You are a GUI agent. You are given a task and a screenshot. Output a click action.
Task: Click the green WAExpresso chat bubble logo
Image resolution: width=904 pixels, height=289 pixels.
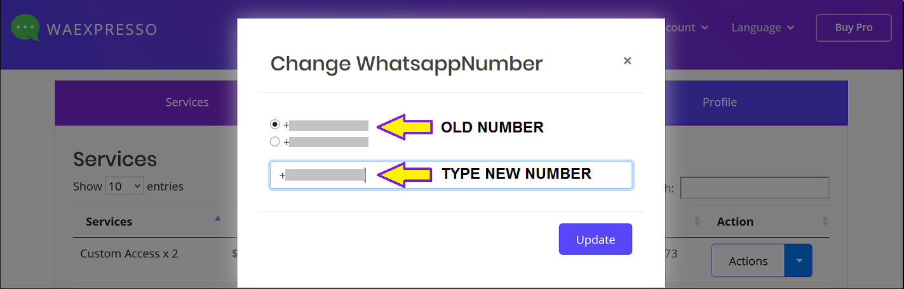click(x=25, y=28)
